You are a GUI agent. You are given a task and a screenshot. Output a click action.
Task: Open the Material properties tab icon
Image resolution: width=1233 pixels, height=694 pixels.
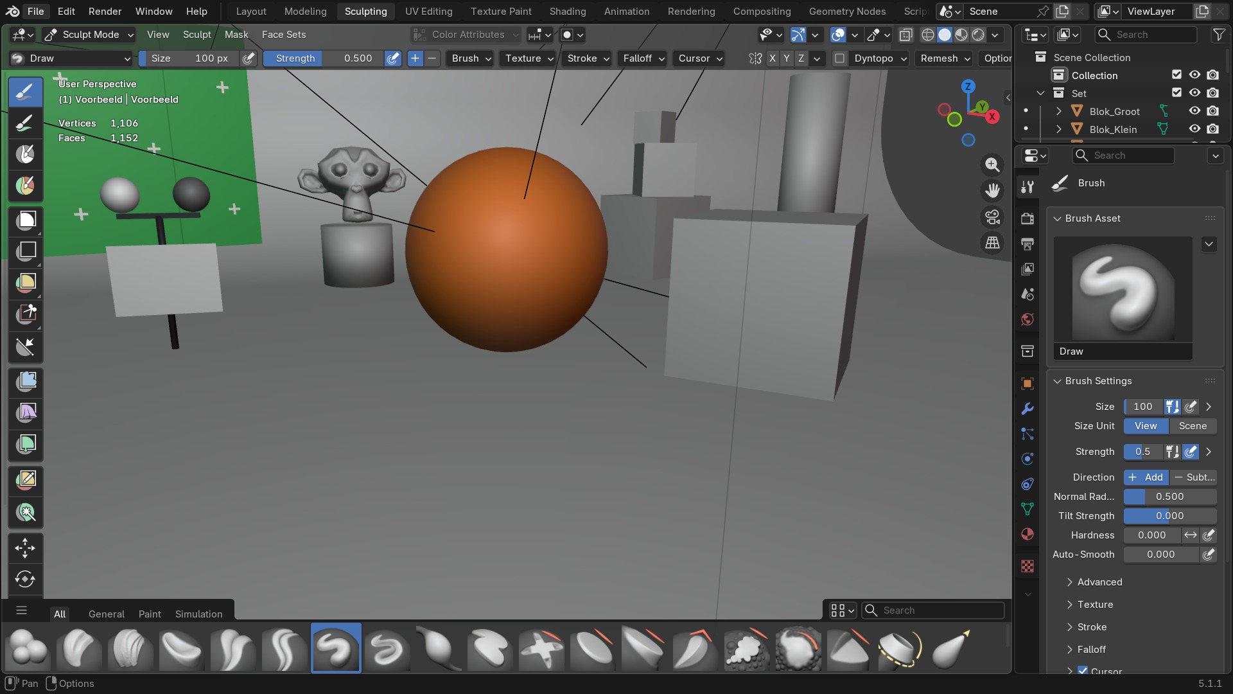(1027, 535)
